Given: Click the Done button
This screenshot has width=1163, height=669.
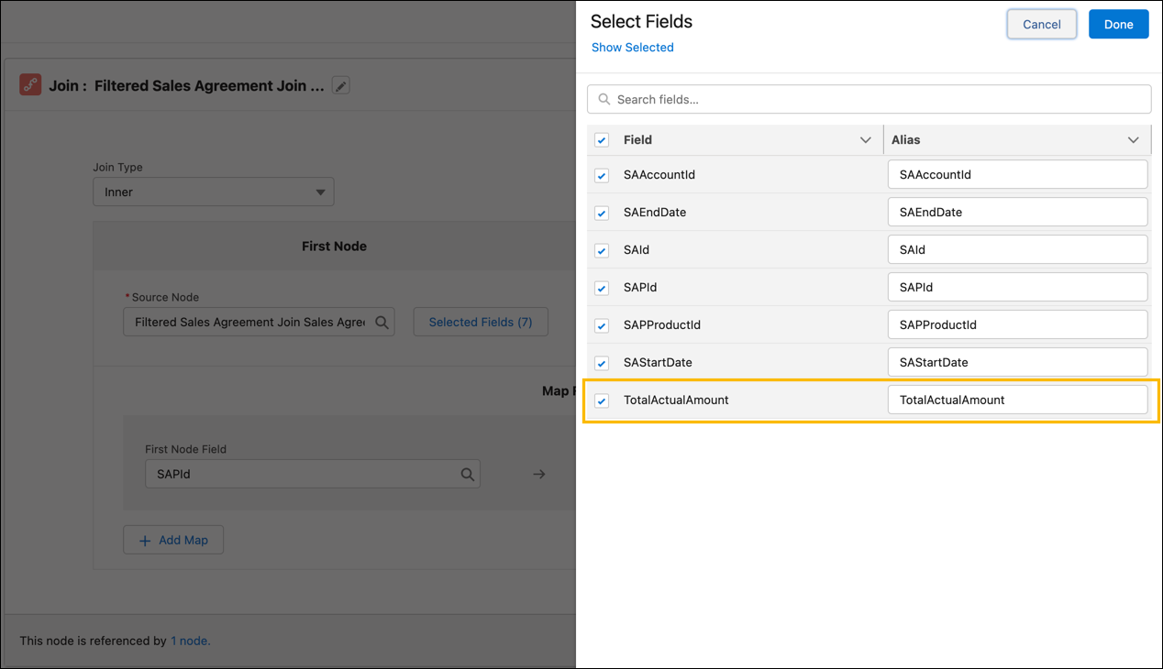Looking at the screenshot, I should [1118, 24].
